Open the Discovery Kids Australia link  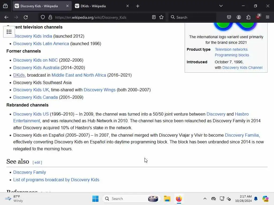(36, 68)
